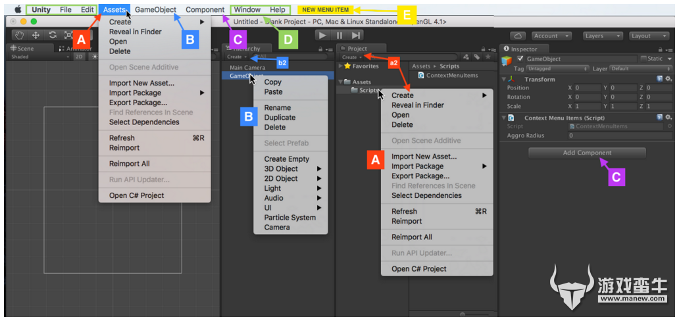Image resolution: width=679 pixels, height=319 pixels.
Task: Open the Unity menu
Action: (41, 9)
